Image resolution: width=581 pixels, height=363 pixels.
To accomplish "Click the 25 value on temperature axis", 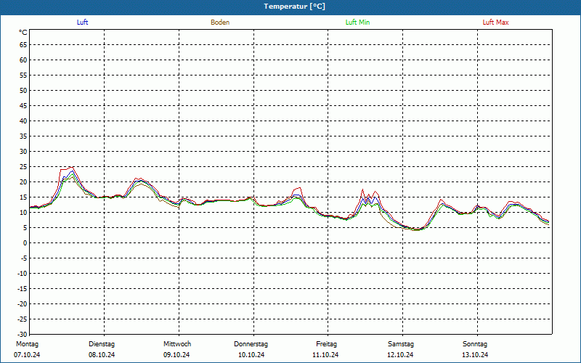I will click(x=23, y=167).
